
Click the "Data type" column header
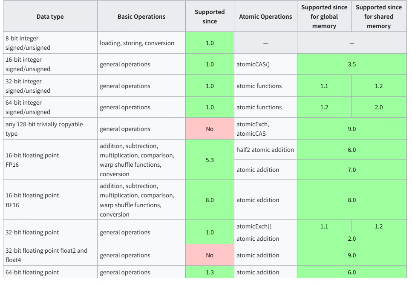(x=50, y=17)
